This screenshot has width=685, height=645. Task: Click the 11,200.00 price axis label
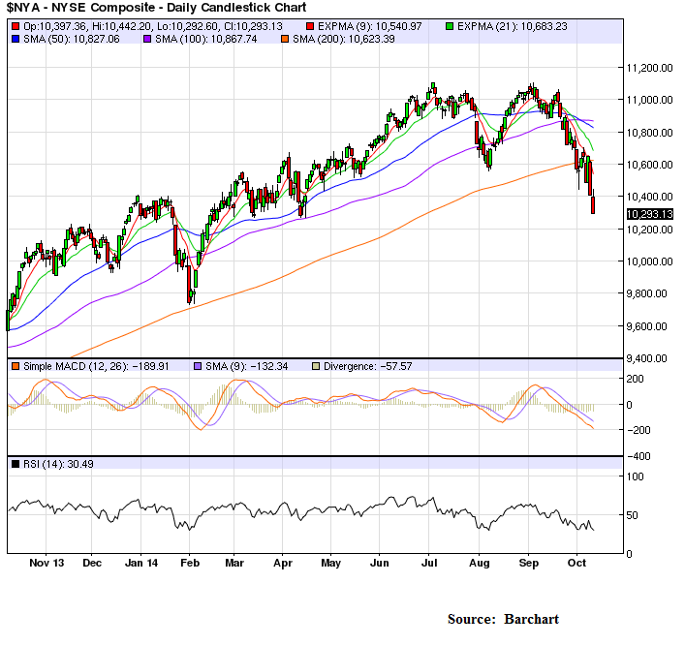pyautogui.click(x=650, y=68)
